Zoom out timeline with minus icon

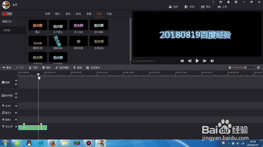(230, 67)
